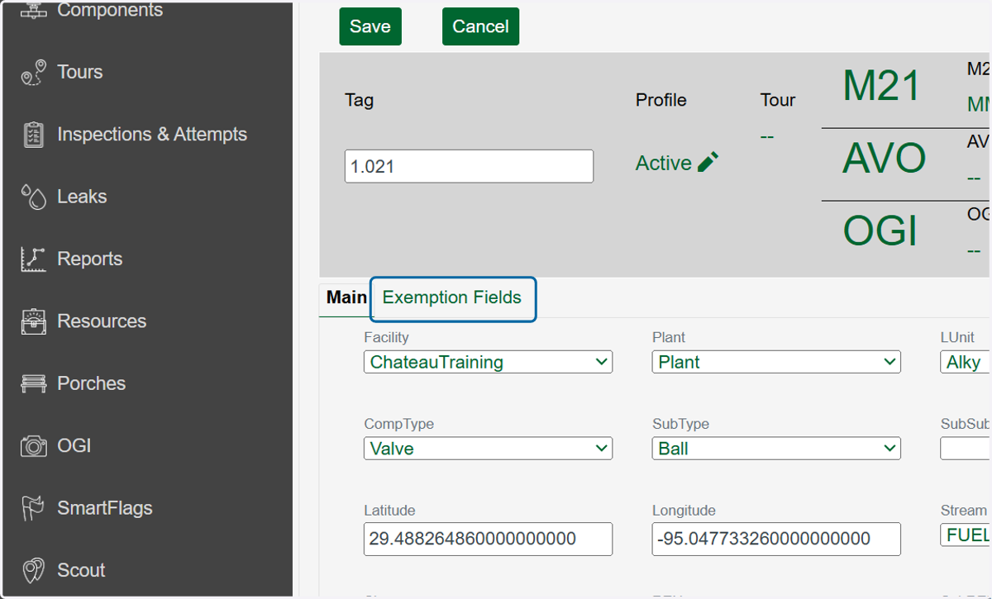The image size is (992, 599).
Task: Click the Reports chart icon
Action: (33, 259)
